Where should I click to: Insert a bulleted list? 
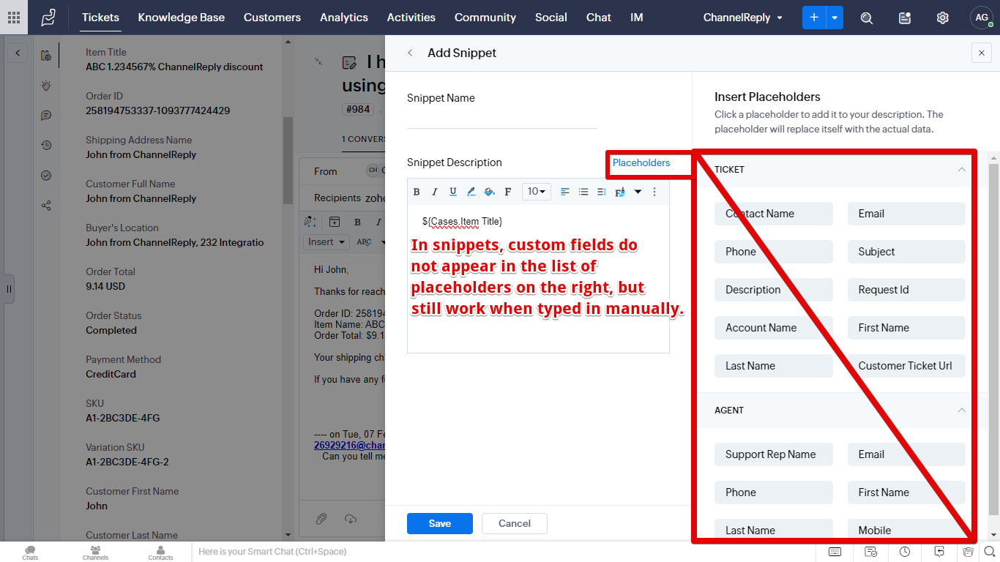[583, 192]
